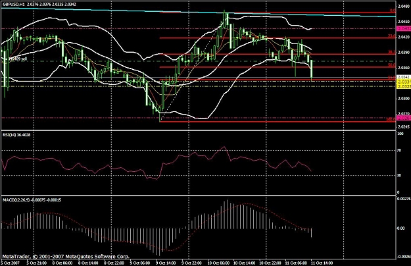Viewport: 411px width, 266px height.
Task: Click the 8 Oct 14:00 time label
Action: click(x=88, y=263)
